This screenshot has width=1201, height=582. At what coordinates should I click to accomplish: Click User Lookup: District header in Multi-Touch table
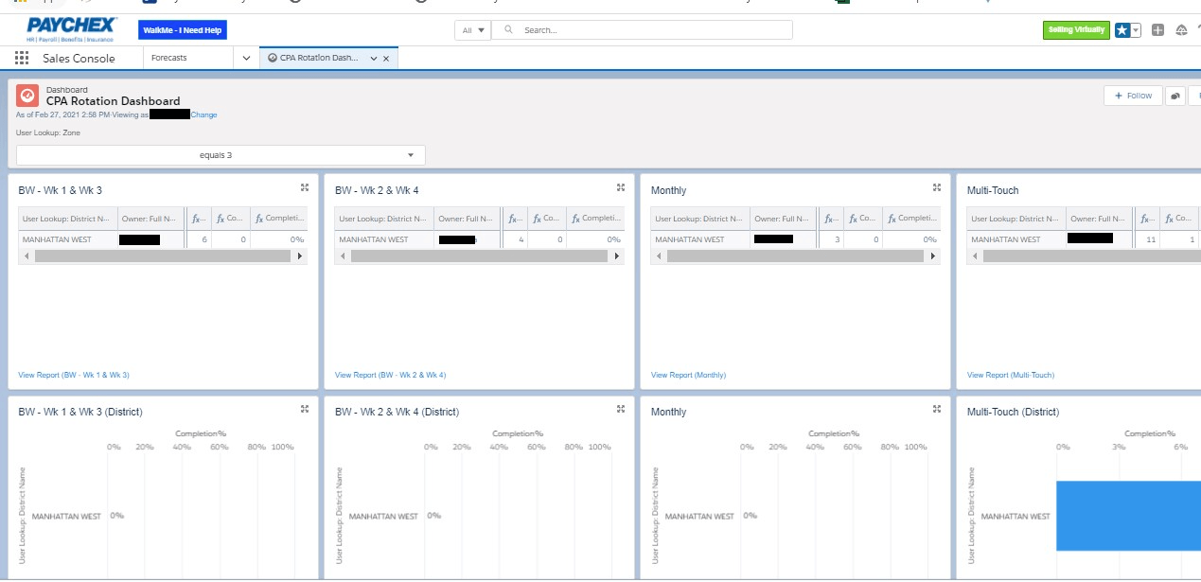1016,219
